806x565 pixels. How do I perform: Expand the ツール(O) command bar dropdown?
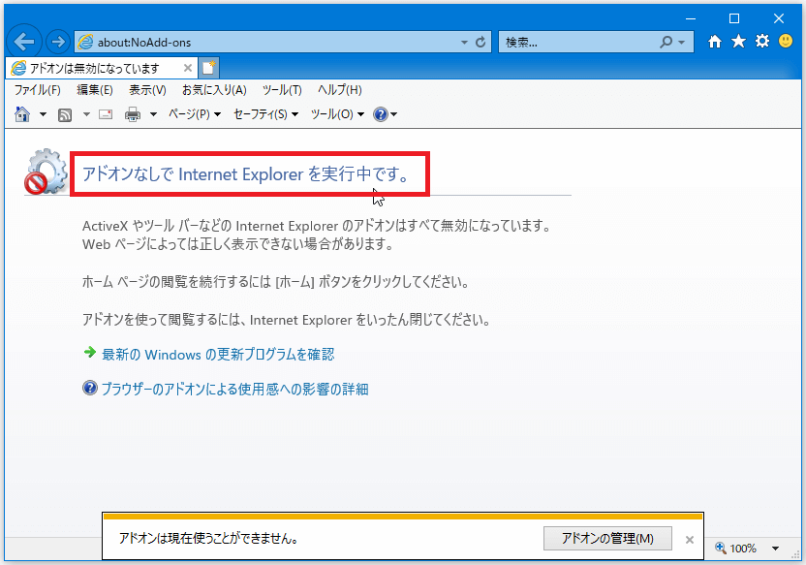coord(336,114)
